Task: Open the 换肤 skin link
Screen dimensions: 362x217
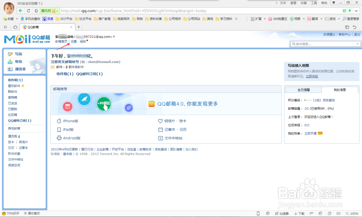Action: [x=83, y=41]
